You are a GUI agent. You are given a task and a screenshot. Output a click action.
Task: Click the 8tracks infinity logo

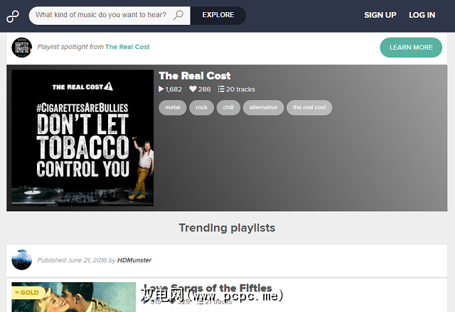pyautogui.click(x=13, y=16)
